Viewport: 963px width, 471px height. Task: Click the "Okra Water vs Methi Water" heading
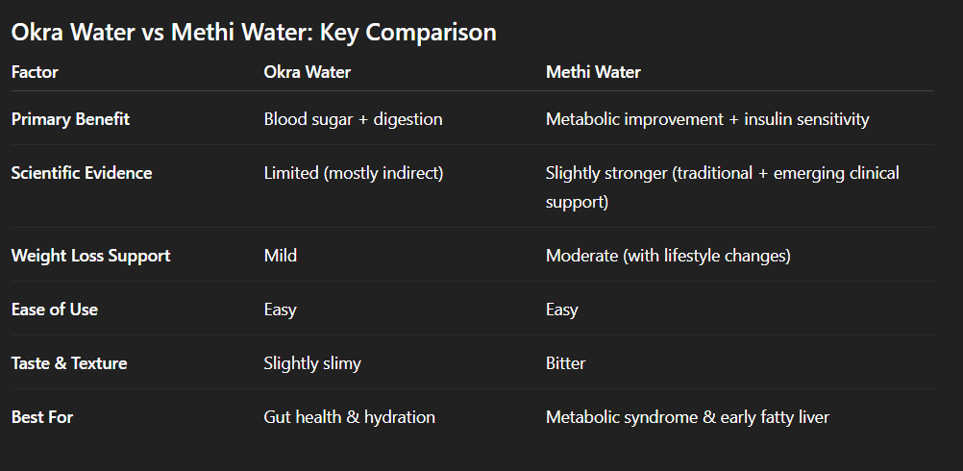(x=254, y=32)
